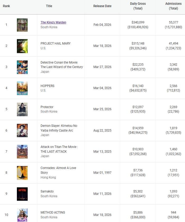
Task: Select the Samakdo poster thumbnail
Action: pos(22,194)
